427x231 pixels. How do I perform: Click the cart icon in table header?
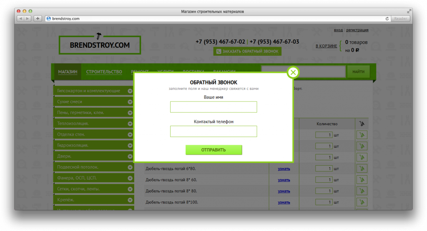pyautogui.click(x=362, y=124)
